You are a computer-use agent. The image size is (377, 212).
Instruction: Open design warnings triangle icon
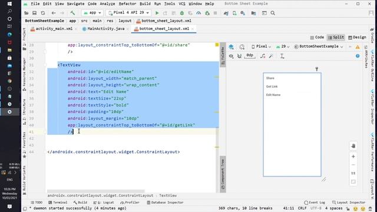pos(358,47)
